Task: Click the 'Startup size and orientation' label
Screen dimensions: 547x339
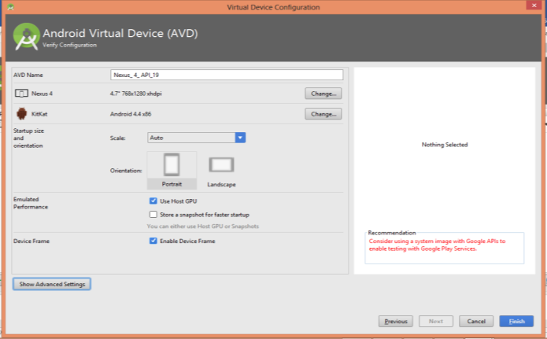Action: coord(28,138)
